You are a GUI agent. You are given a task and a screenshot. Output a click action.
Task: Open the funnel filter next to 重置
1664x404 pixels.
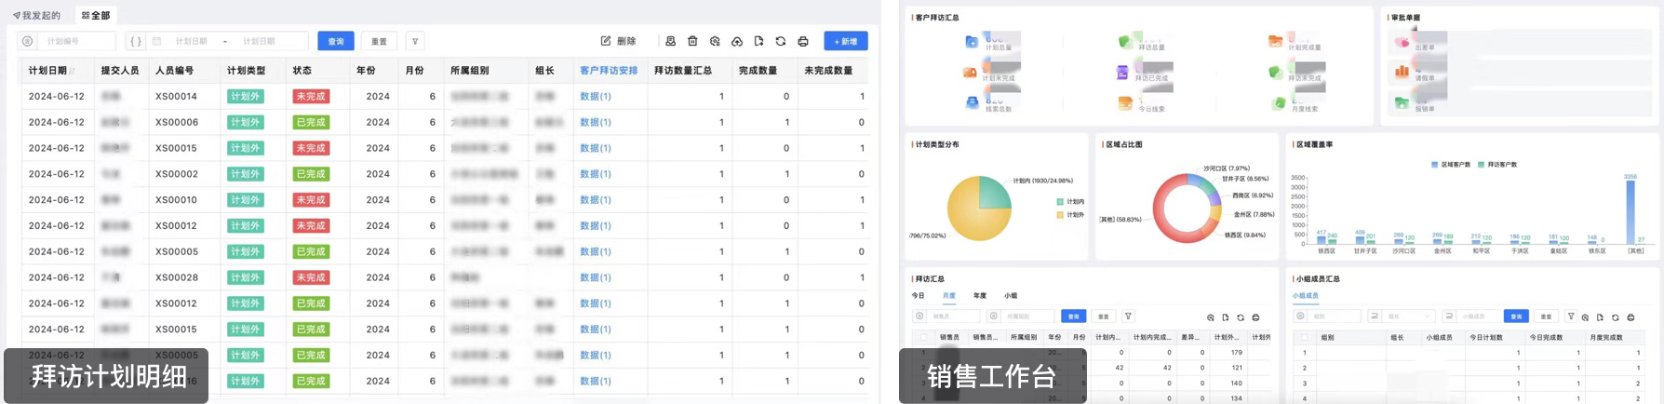[415, 41]
